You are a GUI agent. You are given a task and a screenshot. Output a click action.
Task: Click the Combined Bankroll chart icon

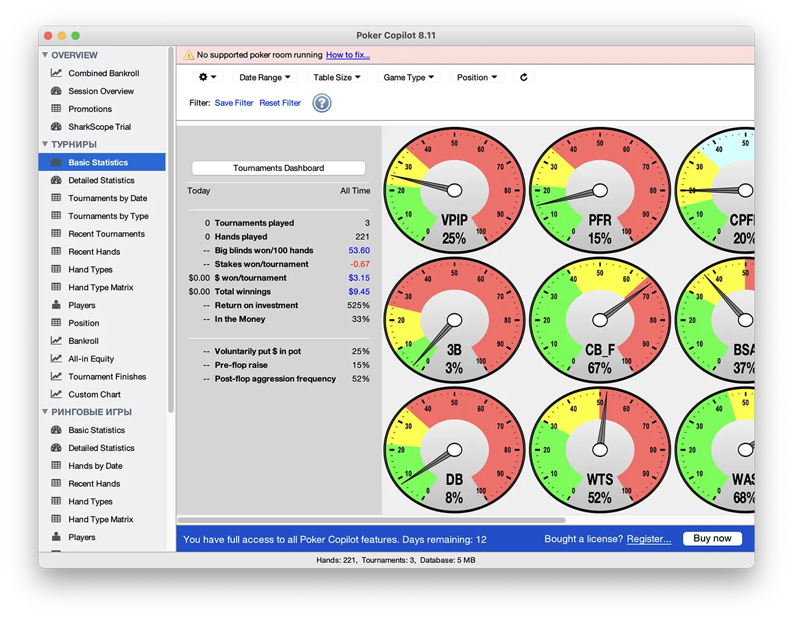coord(56,73)
